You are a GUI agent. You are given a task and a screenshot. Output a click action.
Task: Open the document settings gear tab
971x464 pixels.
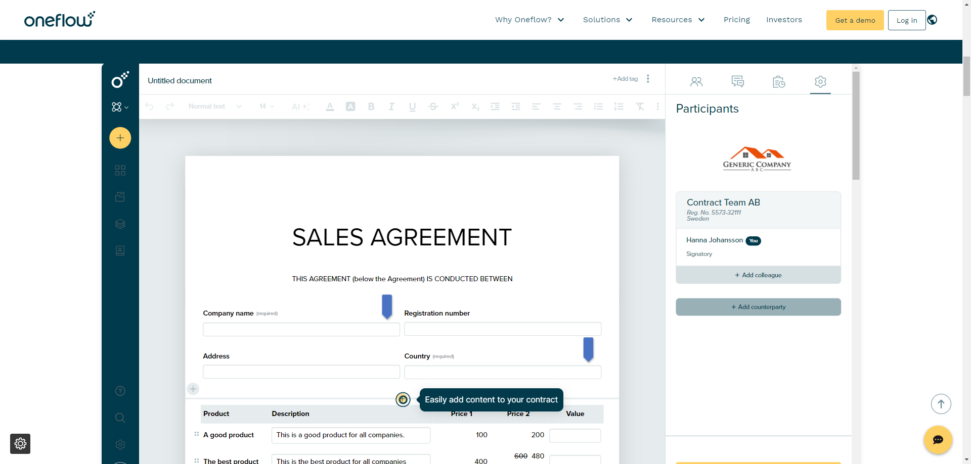(820, 82)
